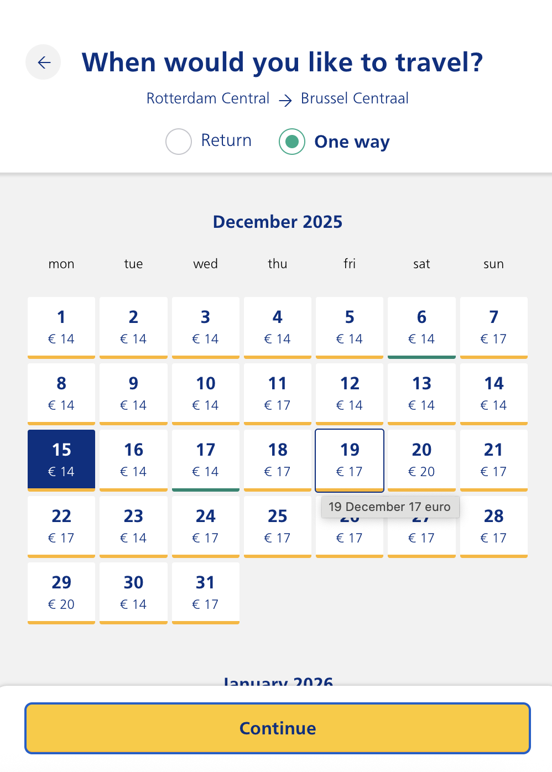Click the back arrow icon
The width and height of the screenshot is (552, 772).
[43, 62]
